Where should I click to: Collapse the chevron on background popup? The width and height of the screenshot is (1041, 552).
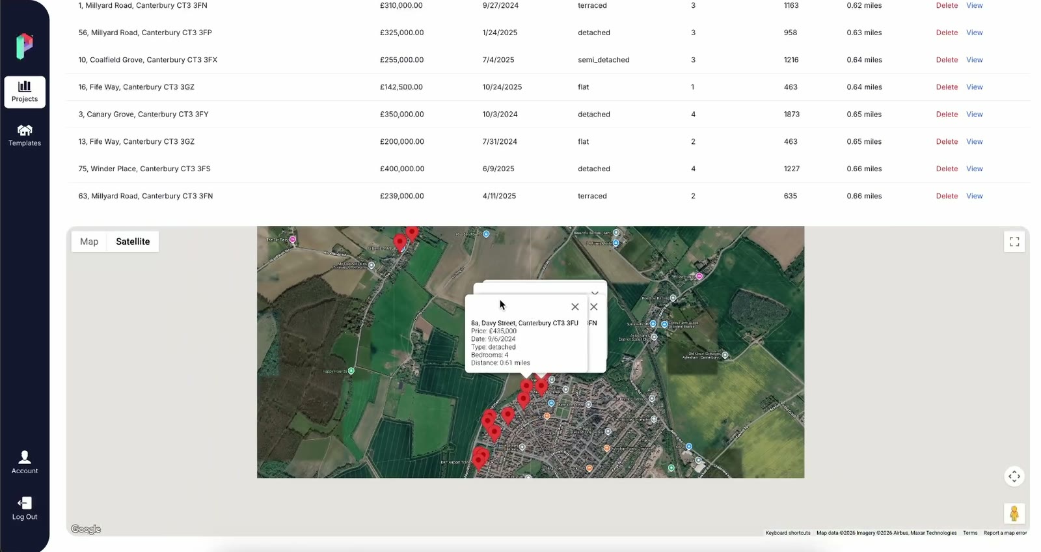click(x=595, y=293)
